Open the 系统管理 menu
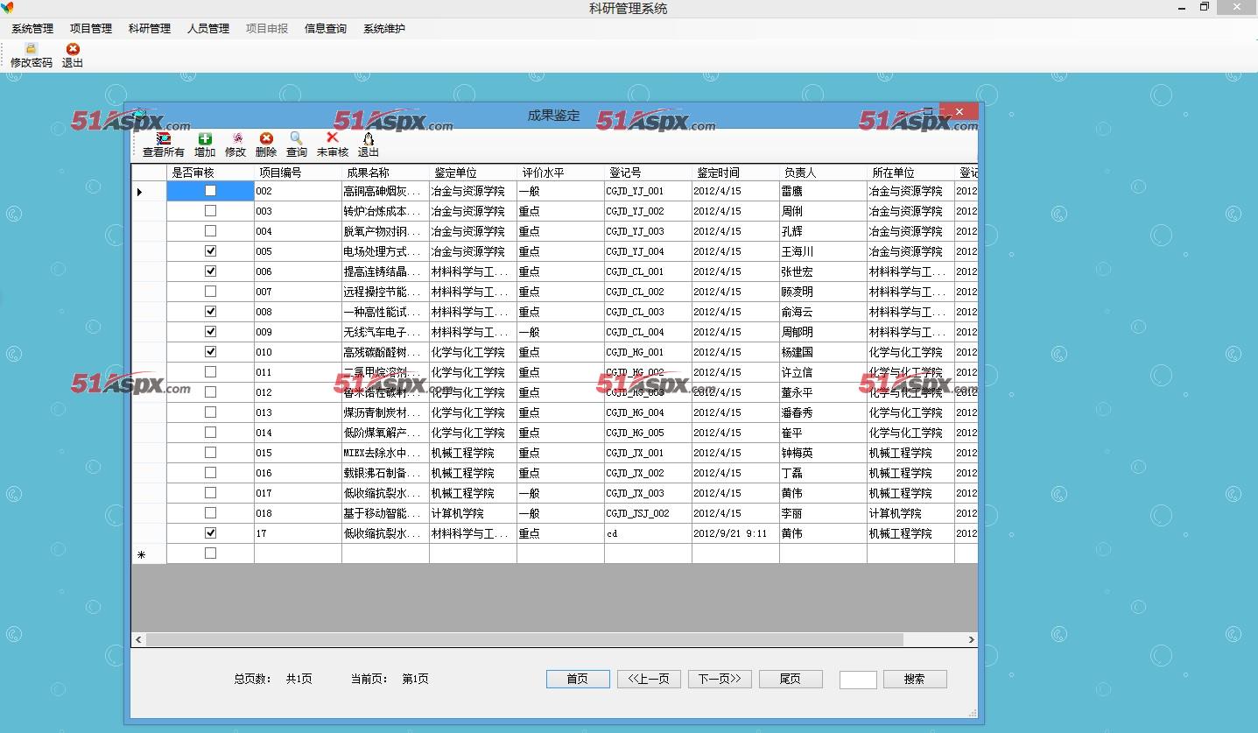This screenshot has height=733, width=1258. 32,28
